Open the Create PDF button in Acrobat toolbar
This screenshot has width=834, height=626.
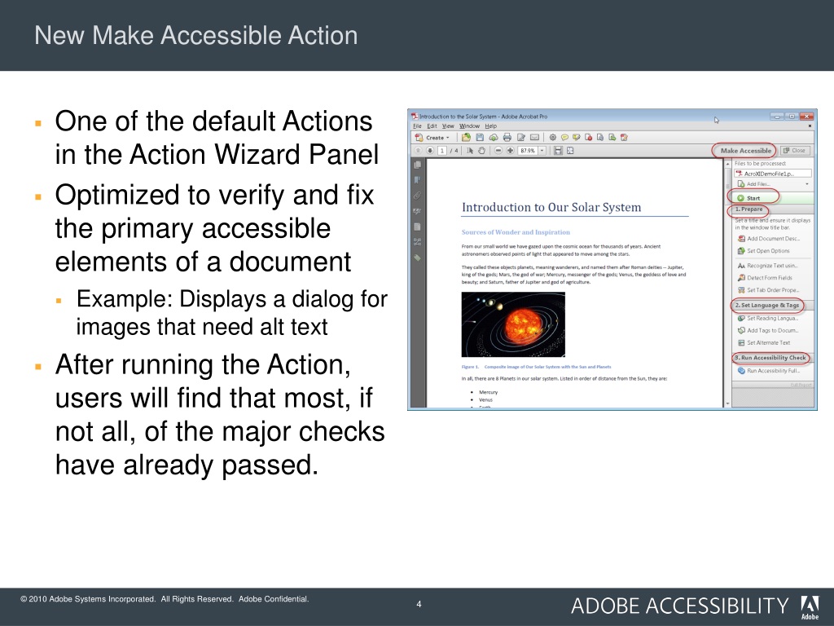point(432,137)
